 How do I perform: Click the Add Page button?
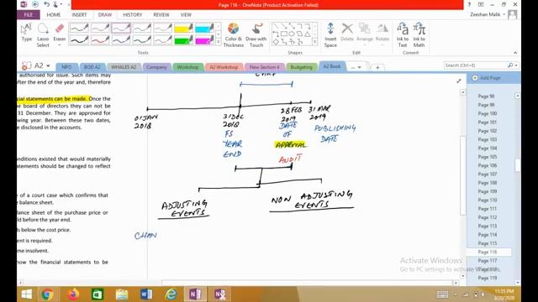pos(487,78)
